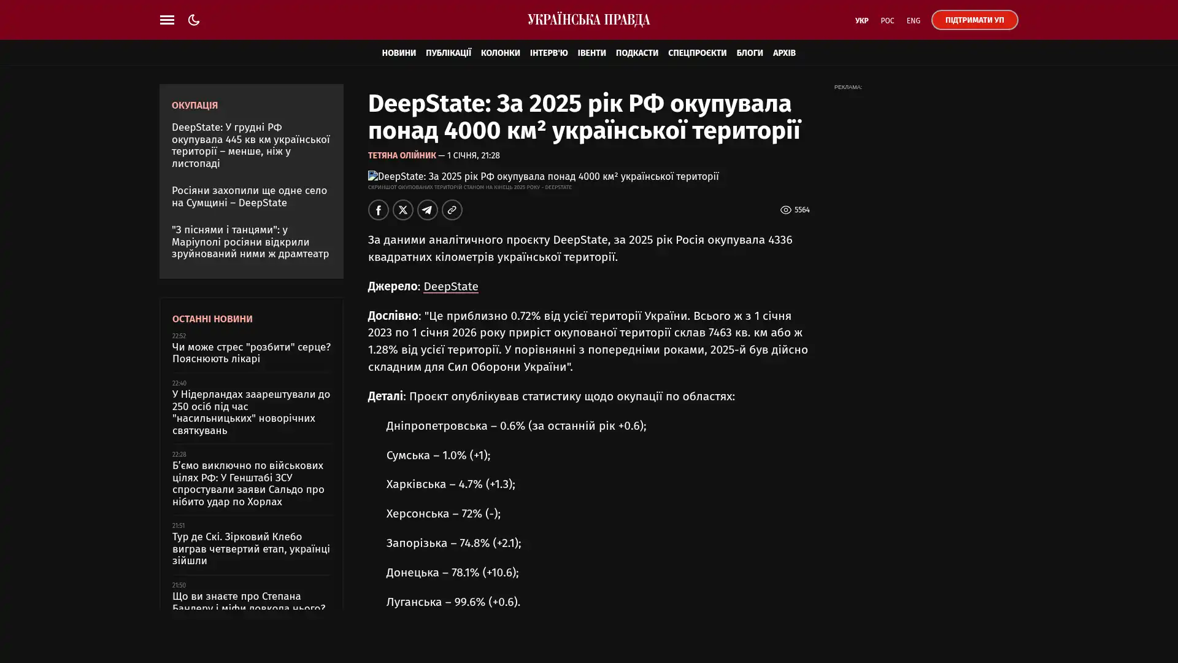Screen dimensions: 1178x663
Task: Select УКР language option
Action: (861, 20)
